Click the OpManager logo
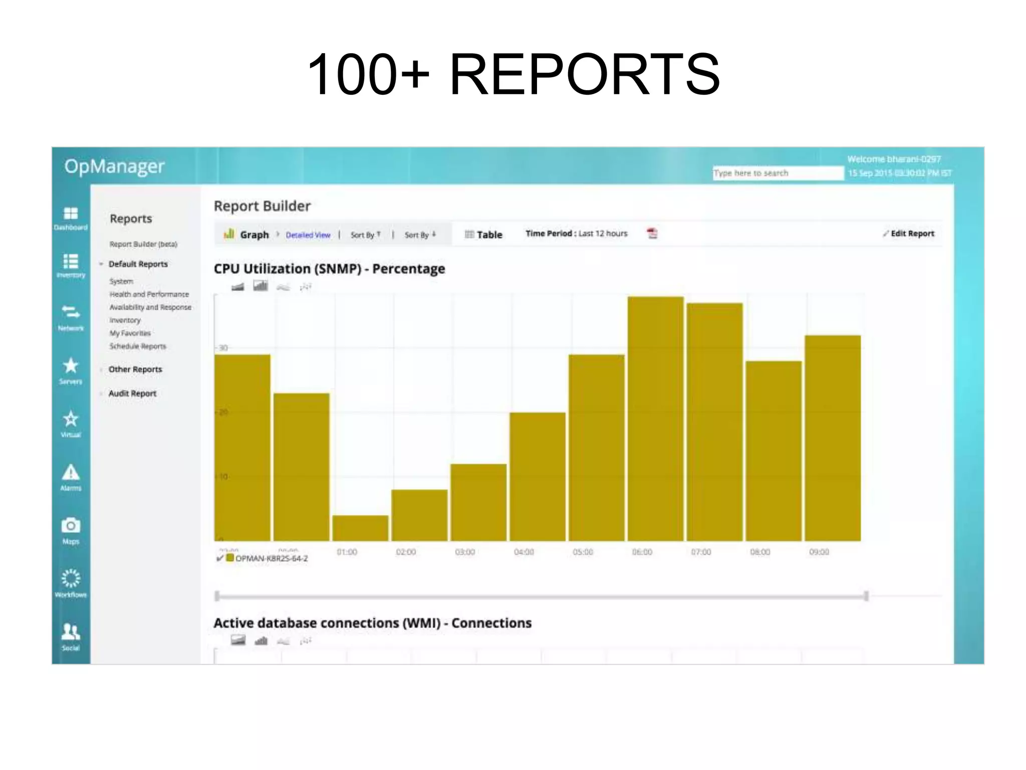The width and height of the screenshot is (1026, 770). (x=114, y=167)
